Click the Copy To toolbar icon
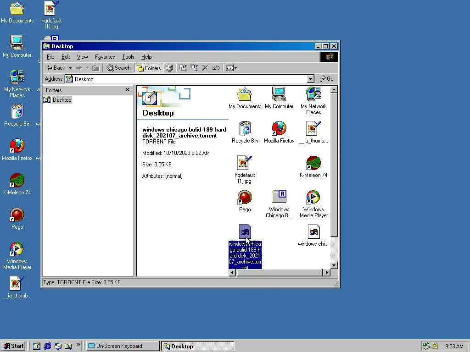The height and width of the screenshot is (352, 470). pos(194,68)
